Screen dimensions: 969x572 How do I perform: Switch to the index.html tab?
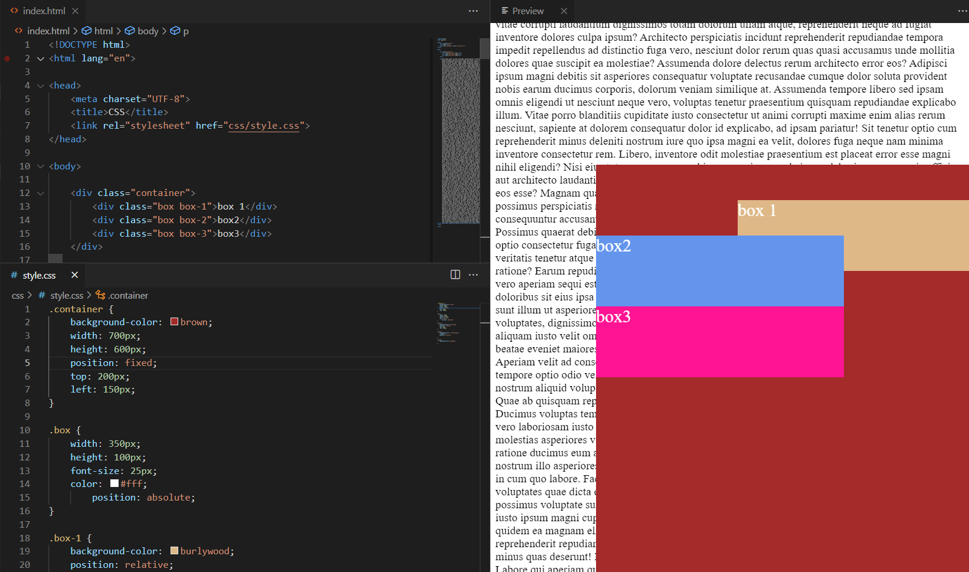tap(43, 11)
